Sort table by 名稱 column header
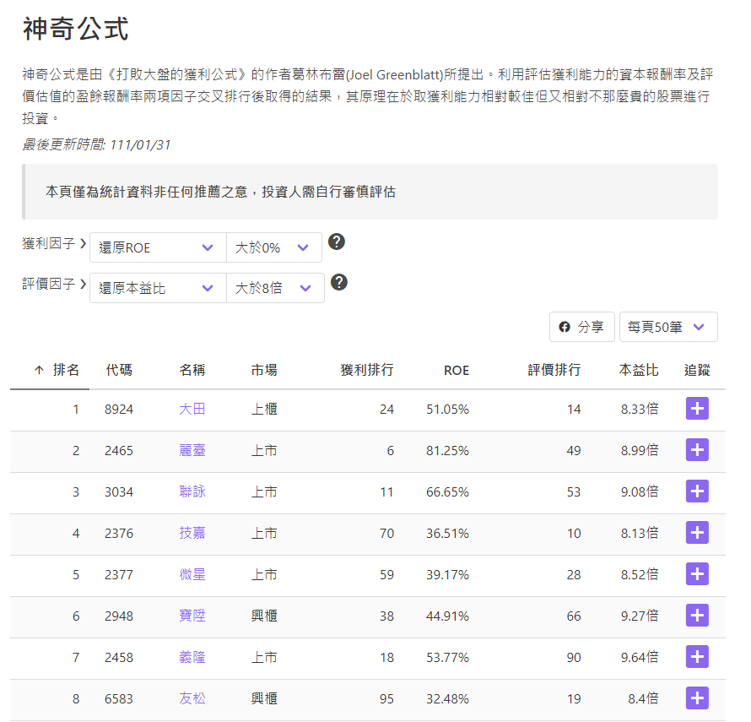Screen dimensions: 751x722 coord(192,370)
